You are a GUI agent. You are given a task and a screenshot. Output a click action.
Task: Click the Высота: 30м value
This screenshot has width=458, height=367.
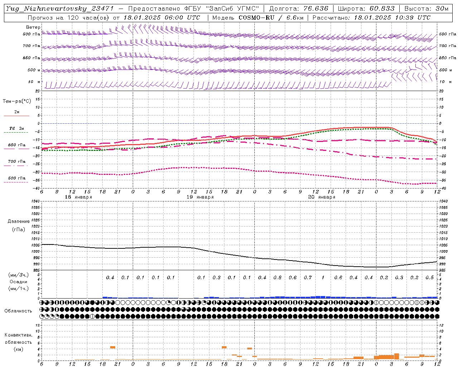(x=426, y=9)
